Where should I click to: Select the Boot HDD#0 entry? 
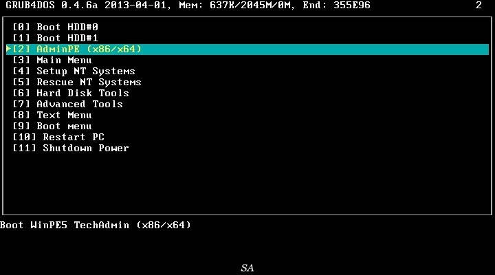[x=56, y=27]
